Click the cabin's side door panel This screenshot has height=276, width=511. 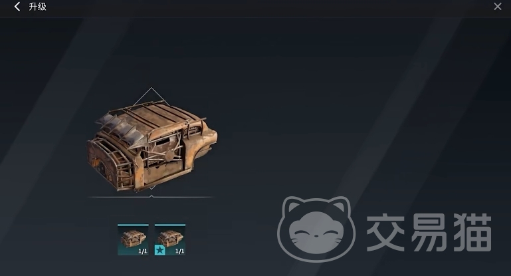[x=163, y=156]
